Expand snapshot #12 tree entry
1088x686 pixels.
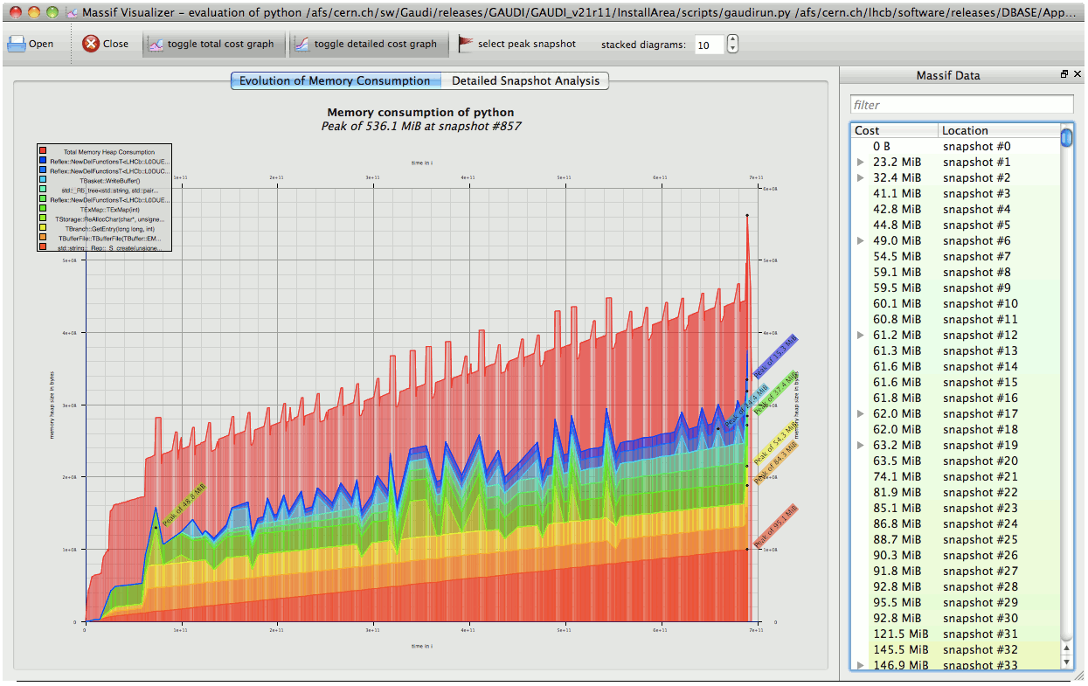[x=860, y=335]
